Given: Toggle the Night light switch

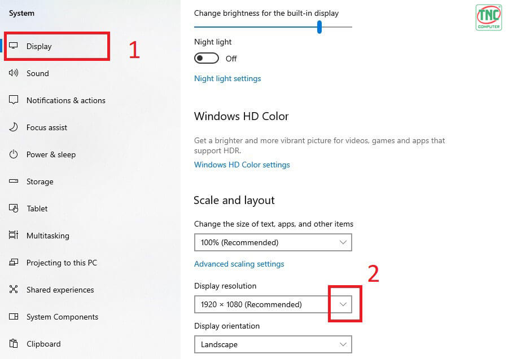Looking at the screenshot, I should (207, 58).
